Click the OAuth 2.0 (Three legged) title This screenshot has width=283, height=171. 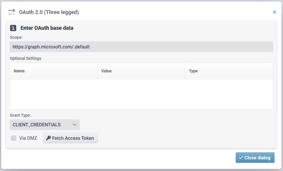[49, 12]
